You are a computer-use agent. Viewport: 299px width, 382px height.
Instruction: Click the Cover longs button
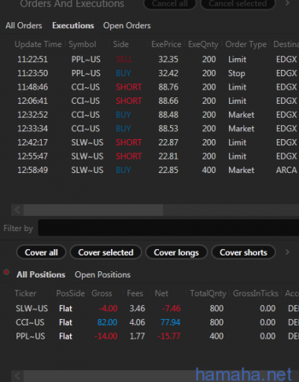[x=176, y=252]
